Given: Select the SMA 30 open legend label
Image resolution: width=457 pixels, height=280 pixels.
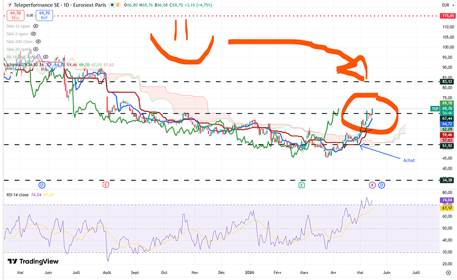Looking at the screenshot, I should click(18, 49).
